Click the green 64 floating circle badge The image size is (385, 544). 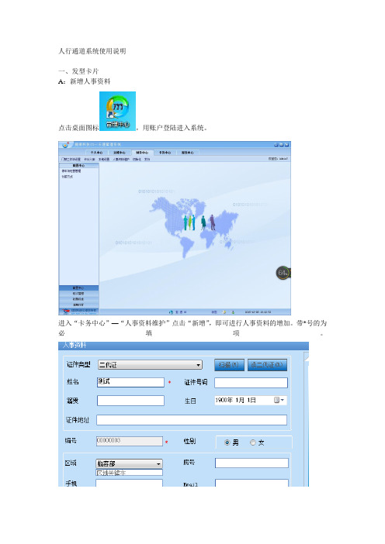283,273
